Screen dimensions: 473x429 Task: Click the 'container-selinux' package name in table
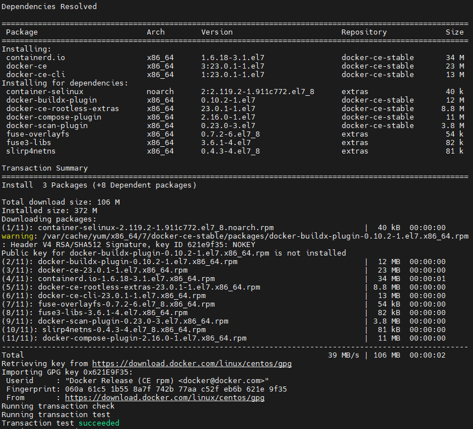[x=45, y=92]
